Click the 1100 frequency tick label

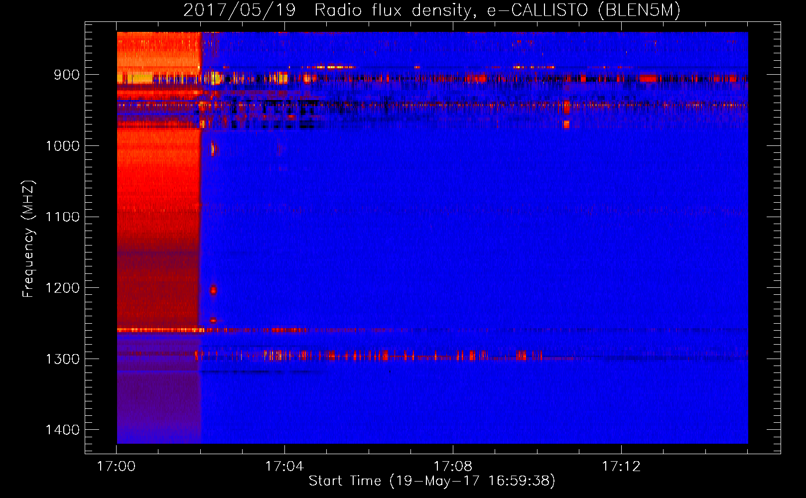(63, 217)
